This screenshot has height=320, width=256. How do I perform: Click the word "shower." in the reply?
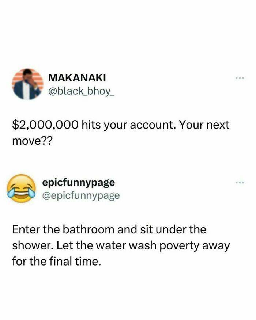(33, 245)
